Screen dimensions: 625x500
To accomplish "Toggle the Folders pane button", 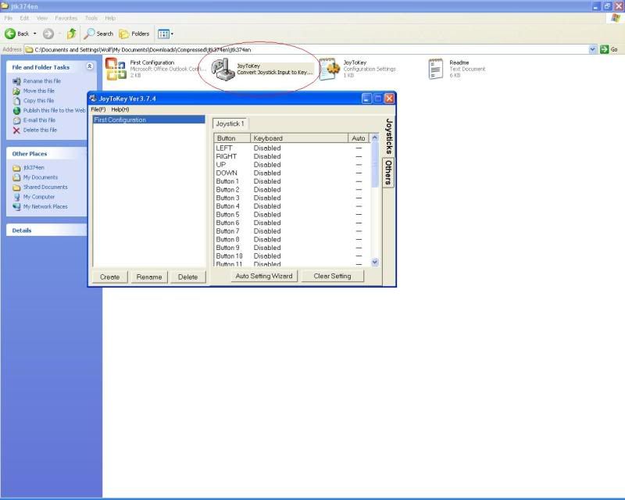I will (134, 34).
